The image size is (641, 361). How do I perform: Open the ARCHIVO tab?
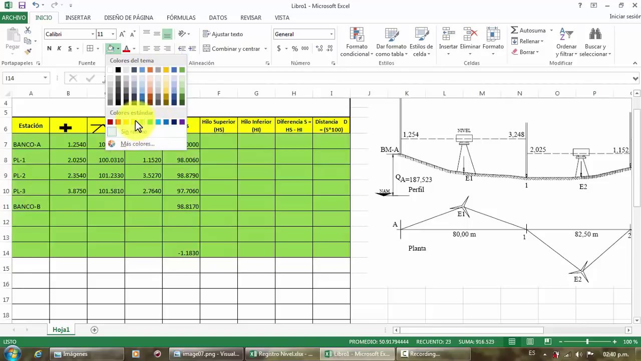pos(14,18)
